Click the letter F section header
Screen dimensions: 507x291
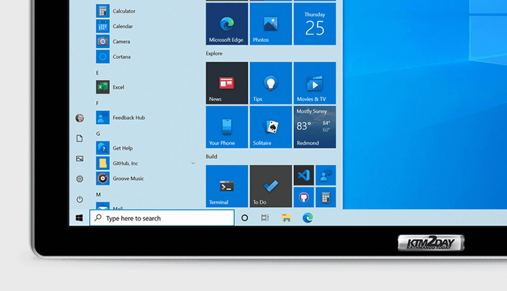(97, 104)
